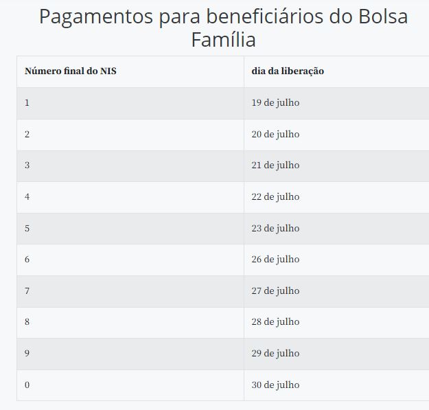Click the NIS number 9 cell

130,354
